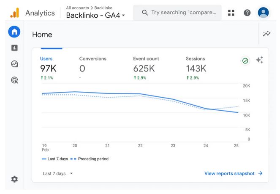Open the Home icon in sidebar
This screenshot has height=194, width=280.
[x=14, y=32]
